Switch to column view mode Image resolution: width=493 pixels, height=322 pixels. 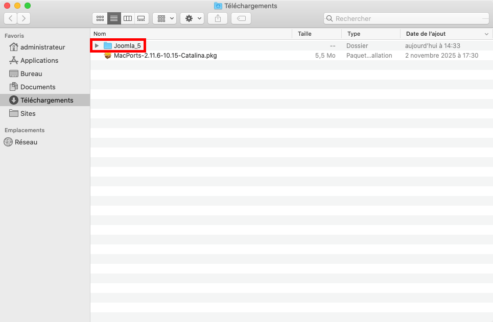pos(128,18)
